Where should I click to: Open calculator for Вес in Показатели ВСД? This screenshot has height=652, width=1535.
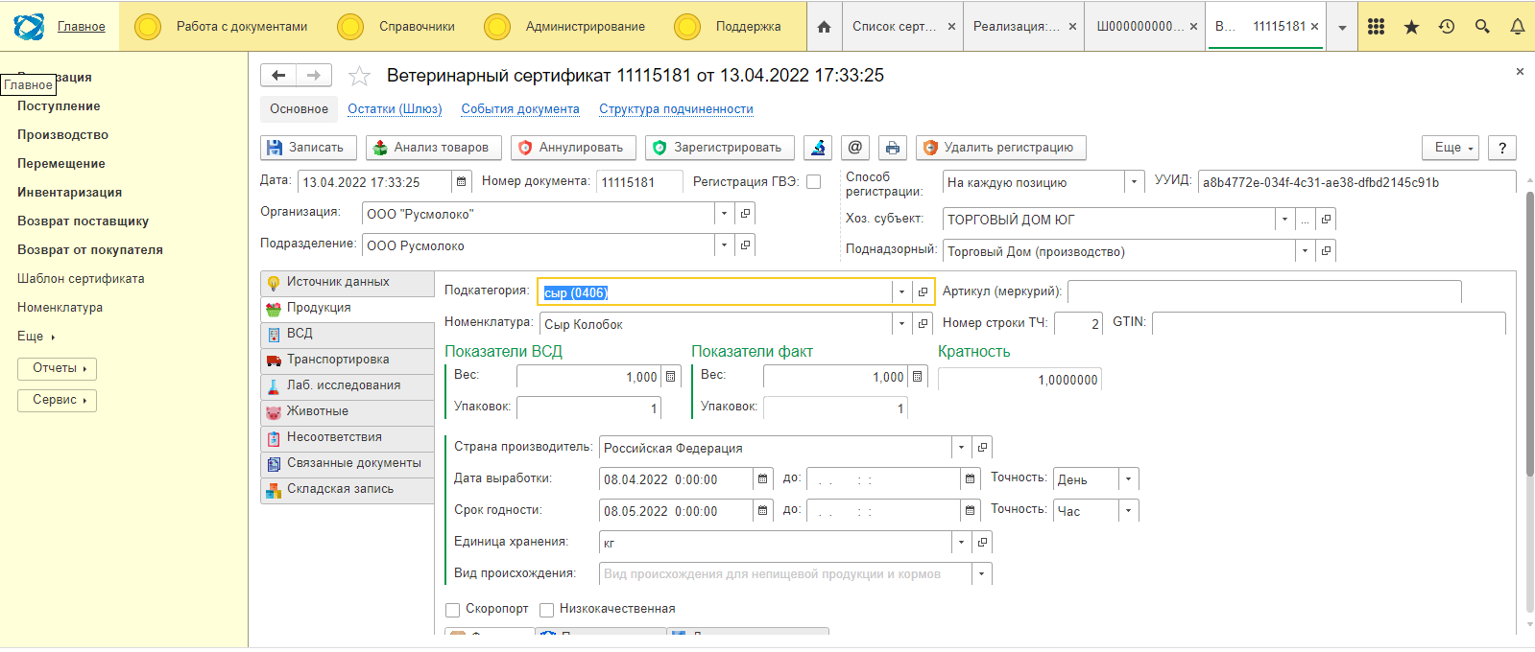click(671, 377)
